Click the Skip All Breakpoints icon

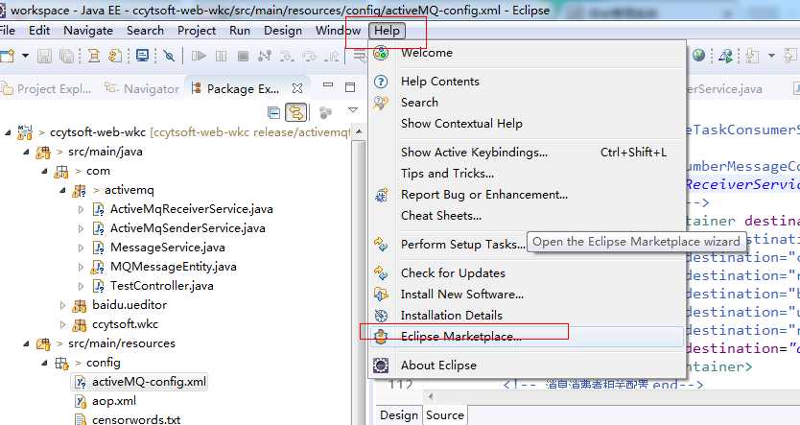(169, 56)
